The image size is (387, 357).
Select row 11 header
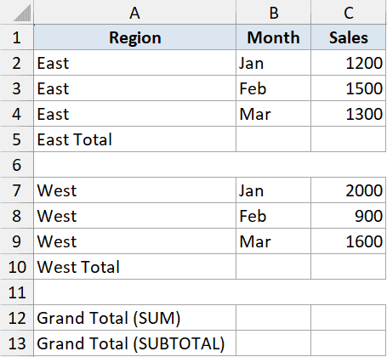coord(17,292)
